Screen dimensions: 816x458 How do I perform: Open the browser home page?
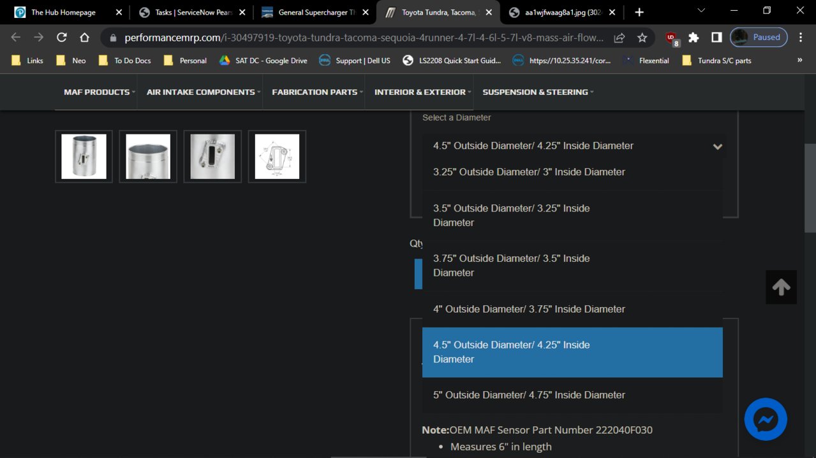click(x=84, y=38)
